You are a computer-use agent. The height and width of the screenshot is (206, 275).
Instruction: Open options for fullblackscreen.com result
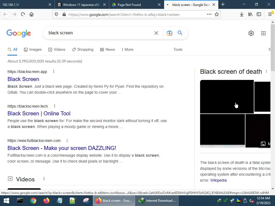(x=67, y=141)
